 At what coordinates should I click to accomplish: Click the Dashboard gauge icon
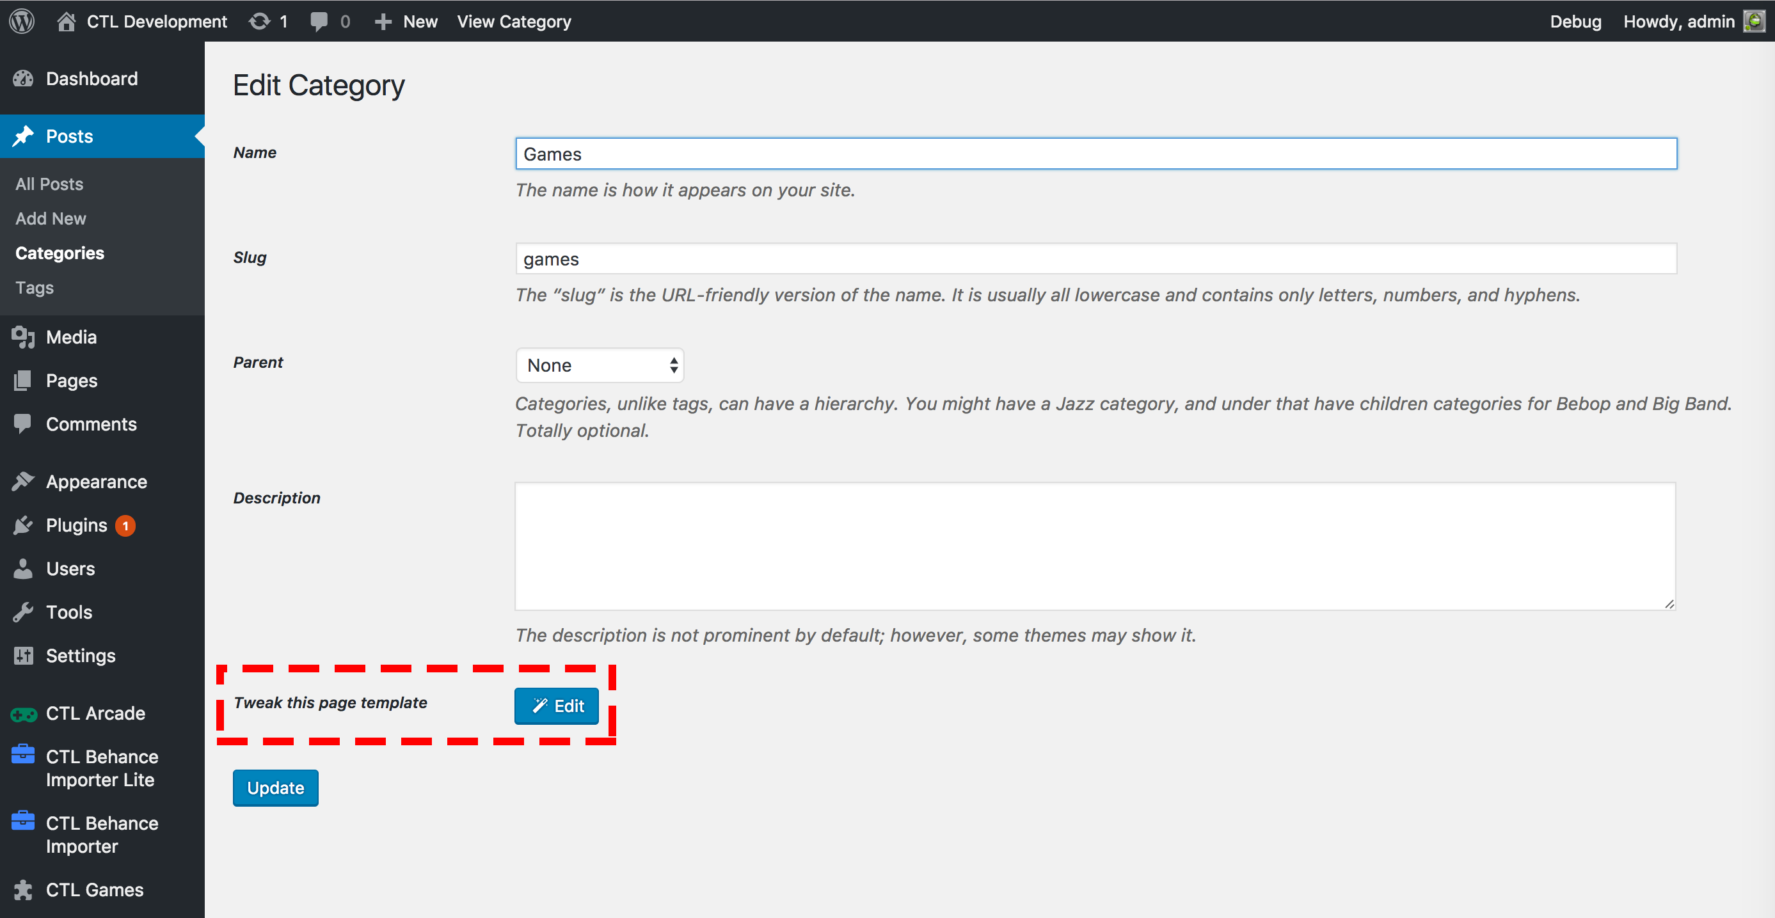23,79
